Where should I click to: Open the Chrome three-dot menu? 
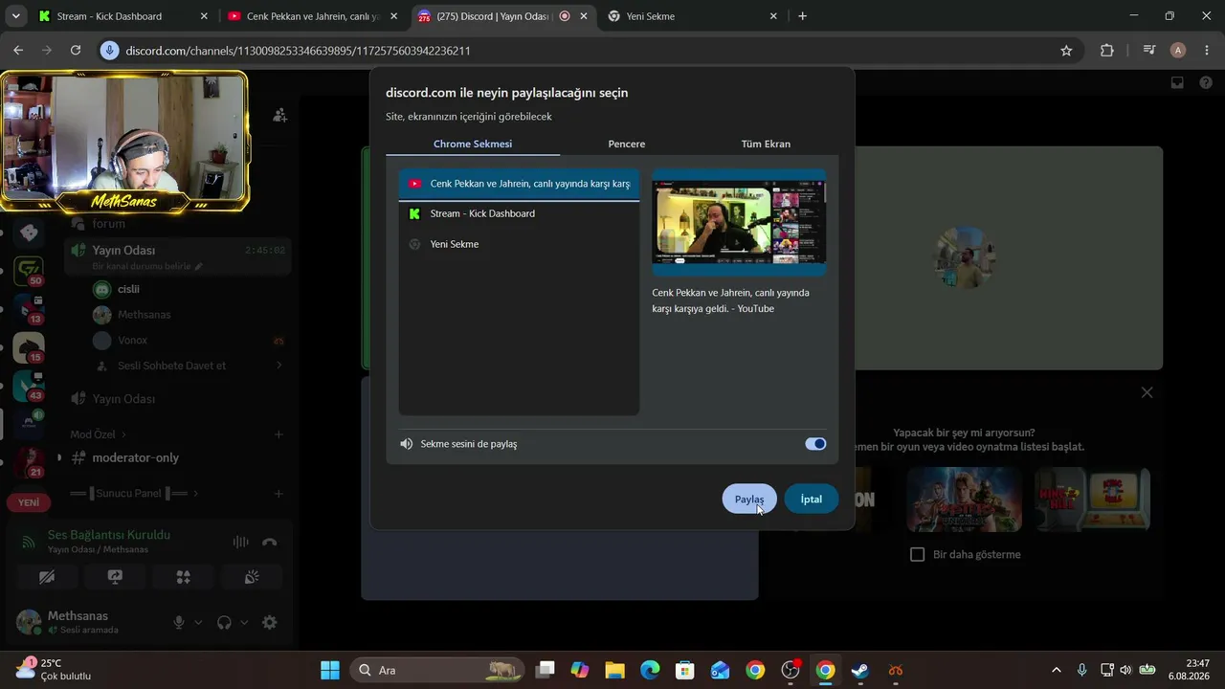(x=1207, y=51)
